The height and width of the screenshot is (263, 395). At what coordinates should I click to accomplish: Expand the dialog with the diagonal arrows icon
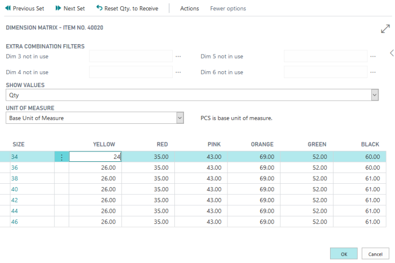coord(385,29)
